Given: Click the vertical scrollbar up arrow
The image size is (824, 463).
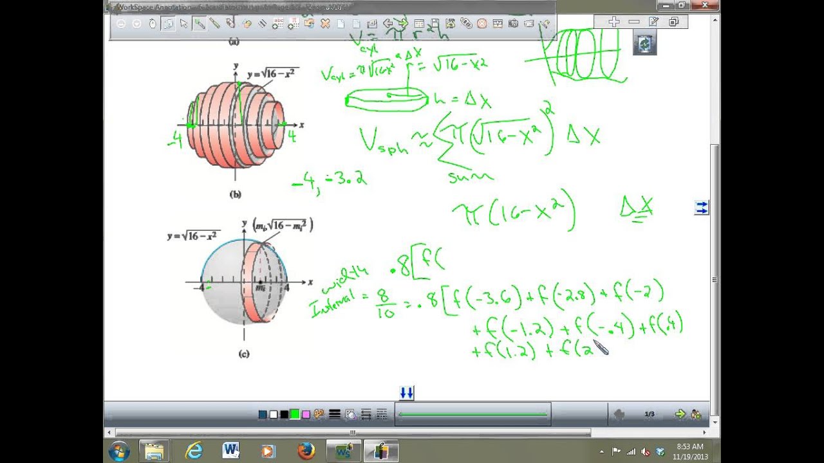Looking at the screenshot, I should tap(715, 21).
